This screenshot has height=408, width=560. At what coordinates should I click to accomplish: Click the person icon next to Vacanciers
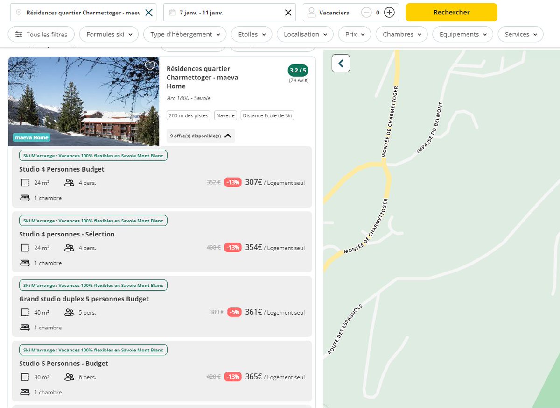pos(312,13)
